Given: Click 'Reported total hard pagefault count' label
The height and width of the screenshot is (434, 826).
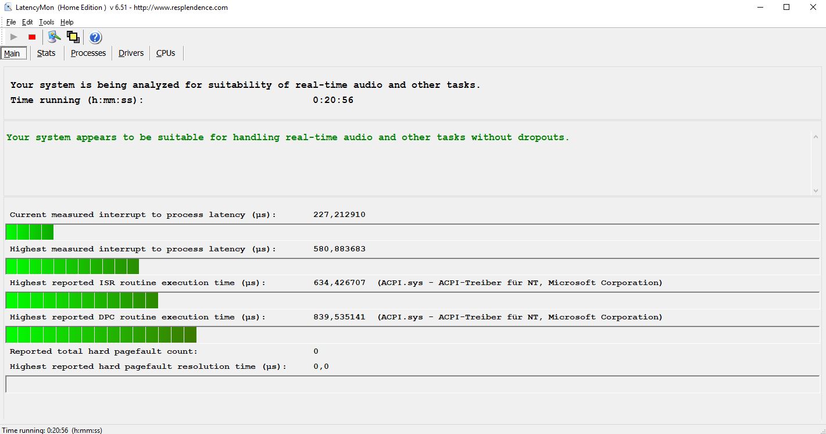Looking at the screenshot, I should coord(103,351).
